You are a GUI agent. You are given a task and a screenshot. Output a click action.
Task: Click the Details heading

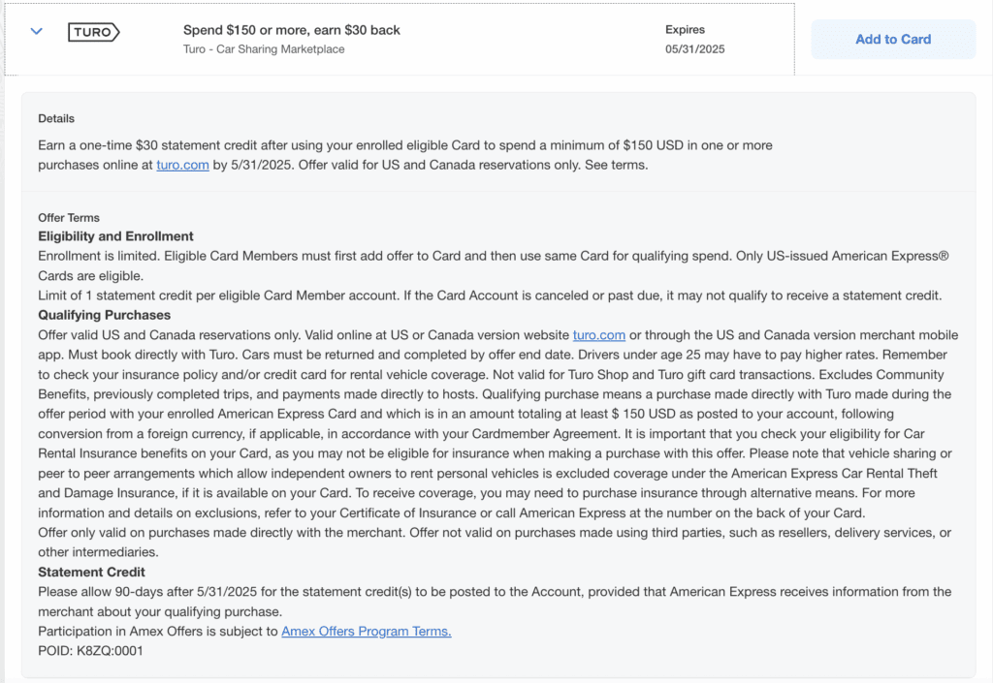[56, 118]
